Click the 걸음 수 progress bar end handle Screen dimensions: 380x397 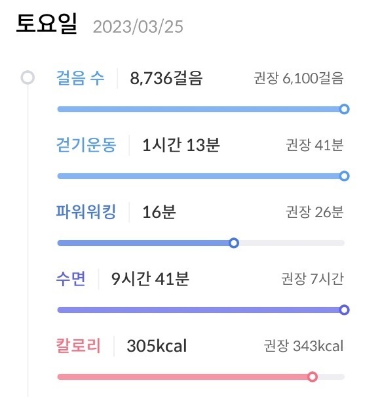click(x=344, y=109)
